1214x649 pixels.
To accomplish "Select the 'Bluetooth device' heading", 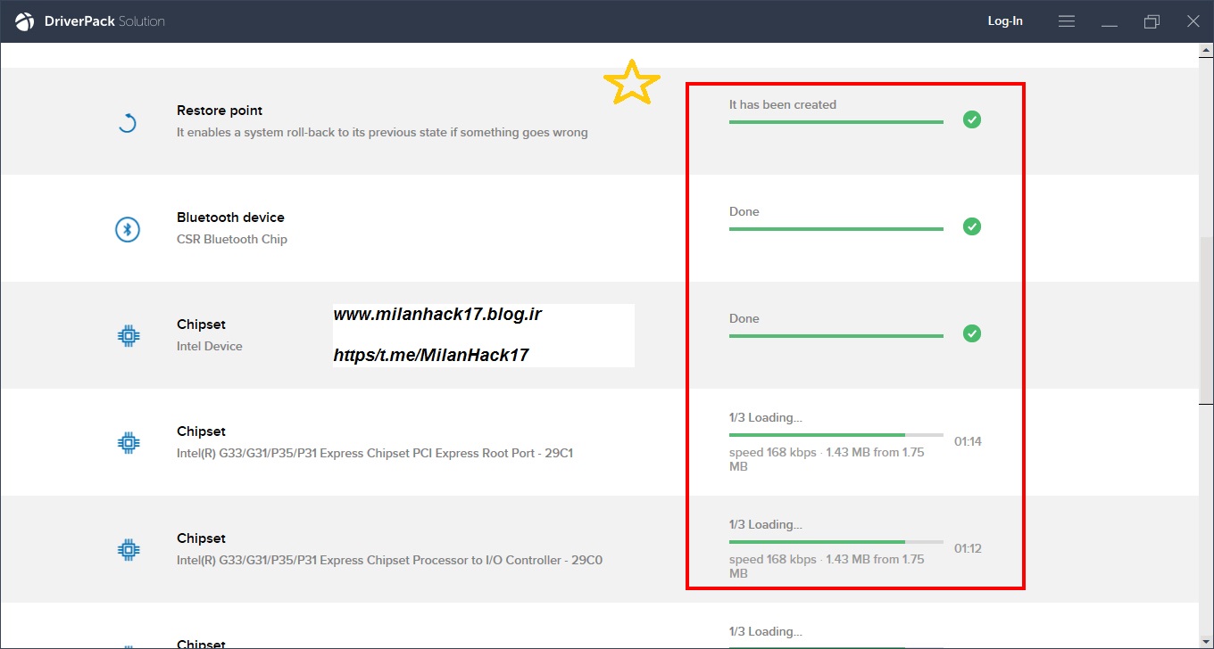I will tap(230, 218).
